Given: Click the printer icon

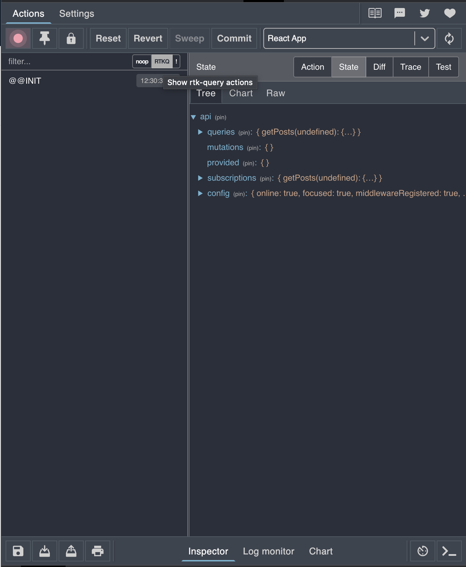Looking at the screenshot, I should click(98, 551).
